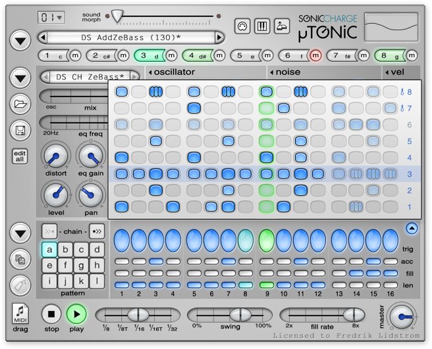The height and width of the screenshot is (349, 432).
Task: Toggle fill on step 14
Action: coord(356,273)
